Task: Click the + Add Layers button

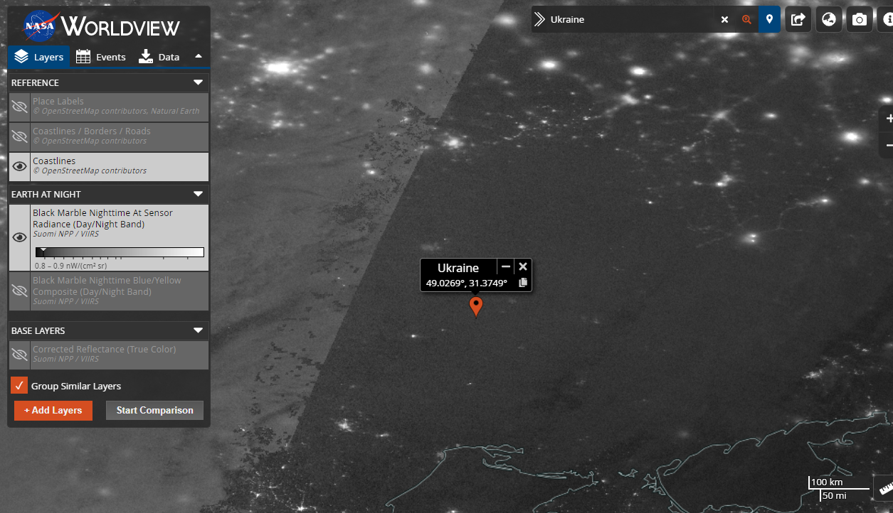Action: (x=53, y=410)
